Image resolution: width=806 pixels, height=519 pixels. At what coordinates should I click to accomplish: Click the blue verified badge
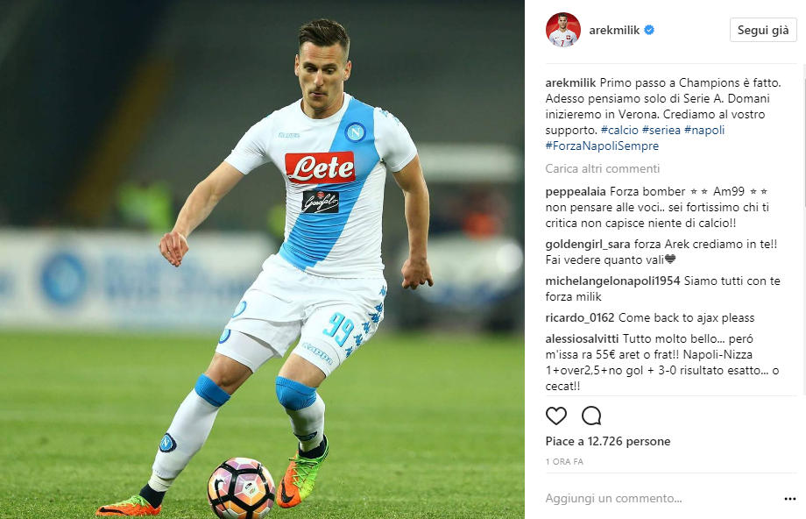click(x=649, y=30)
